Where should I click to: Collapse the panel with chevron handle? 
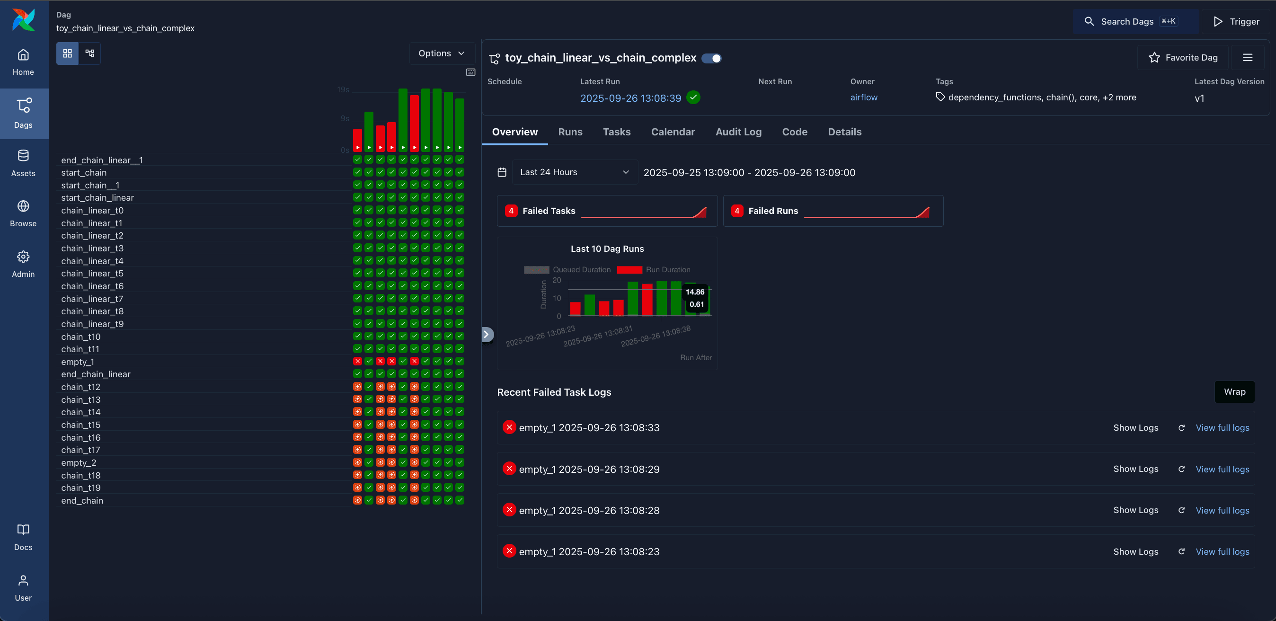[x=487, y=334]
